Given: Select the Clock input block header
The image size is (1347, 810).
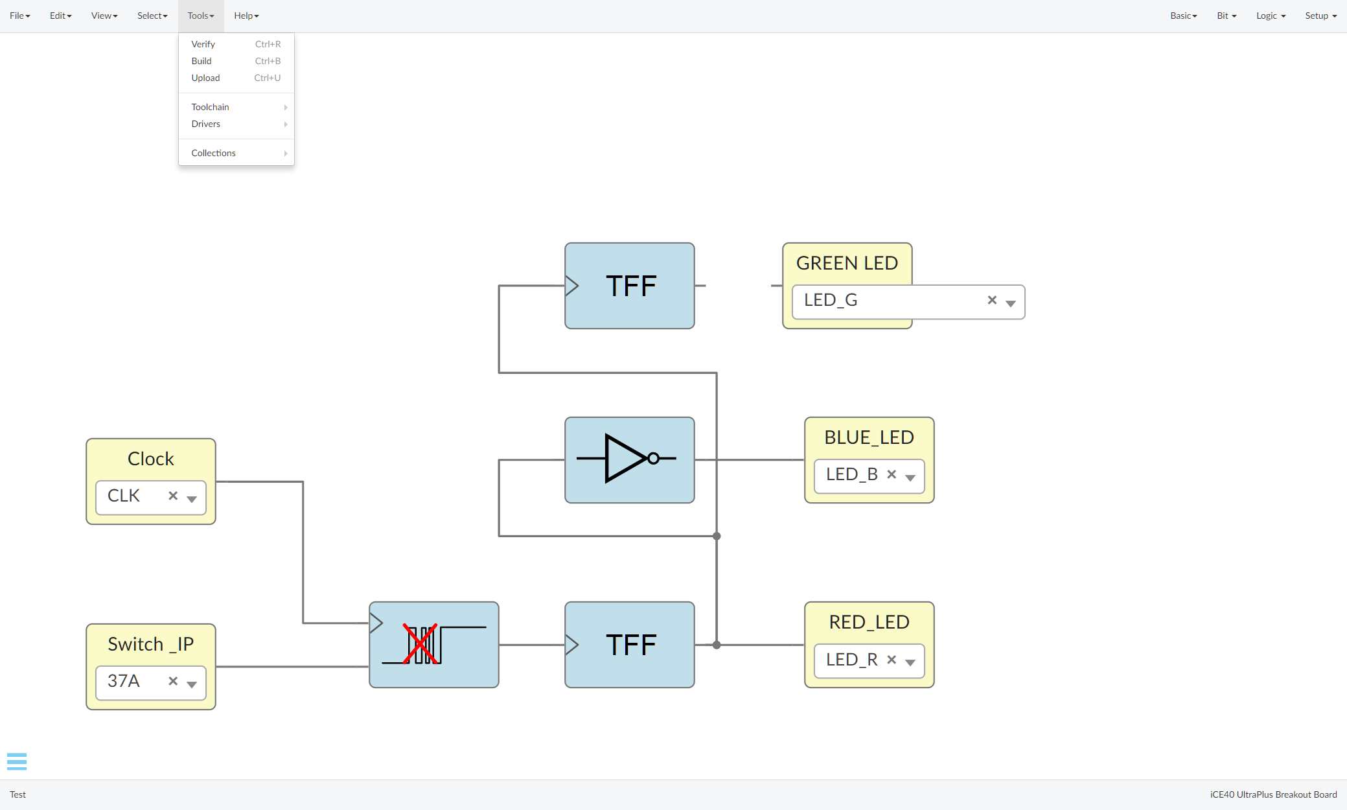Looking at the screenshot, I should click(x=150, y=459).
